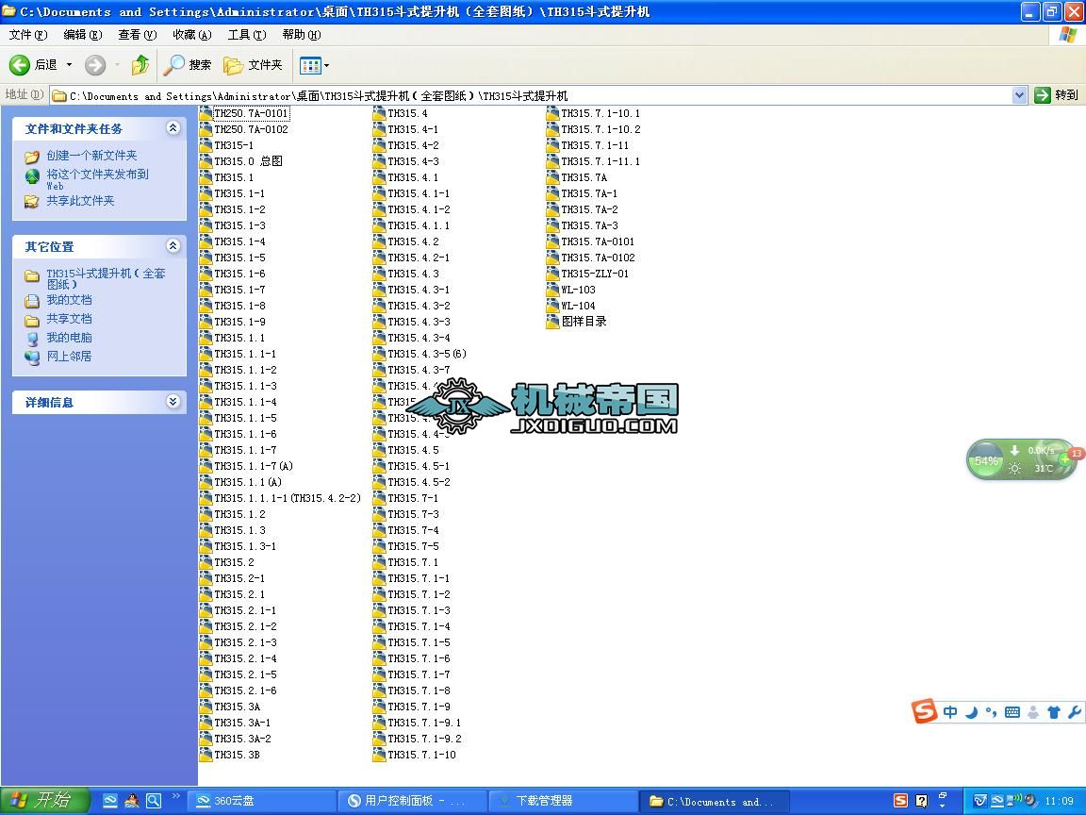Viewport: 1086px width, 815px height.
Task: Switch to 360云盘 taskbar window
Action: click(x=262, y=801)
